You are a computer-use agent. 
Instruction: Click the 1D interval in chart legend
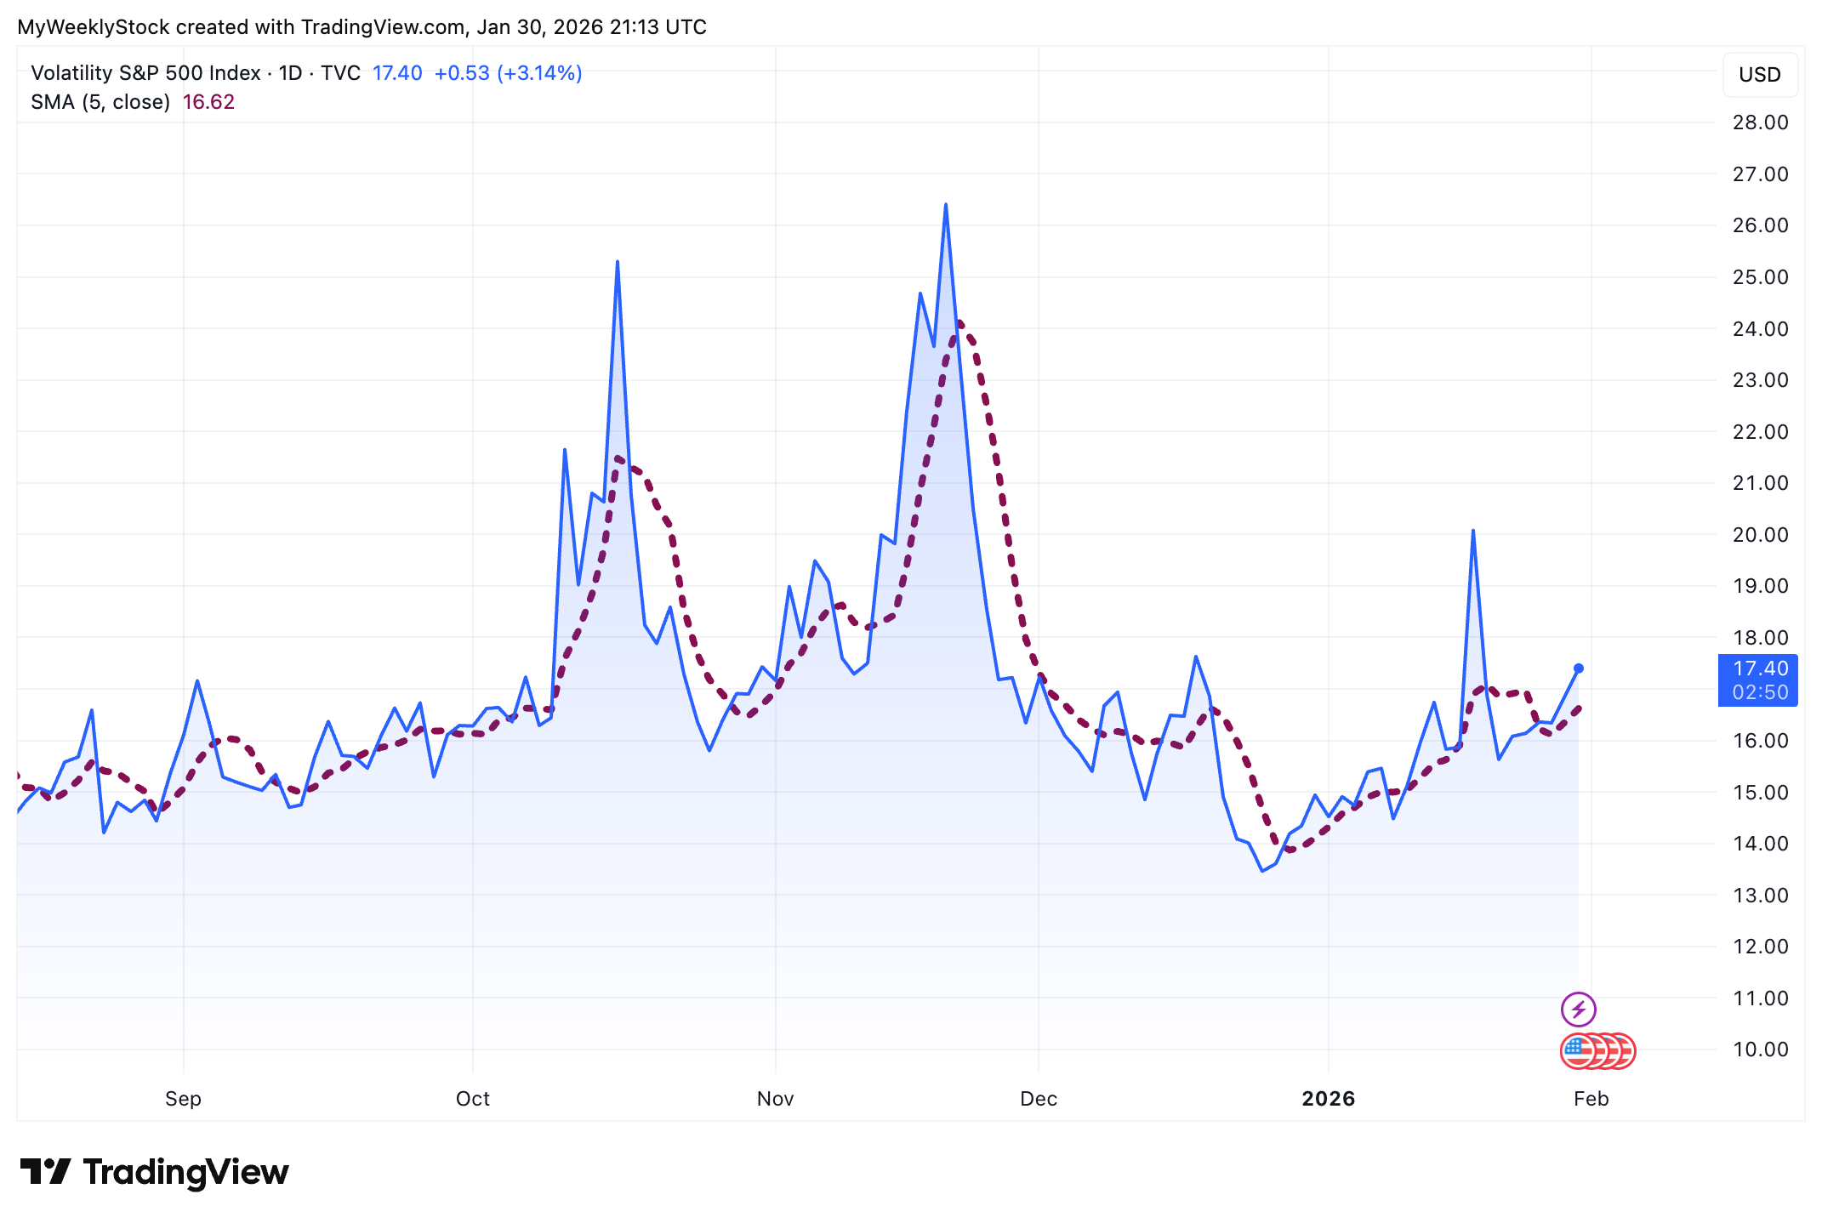[290, 73]
